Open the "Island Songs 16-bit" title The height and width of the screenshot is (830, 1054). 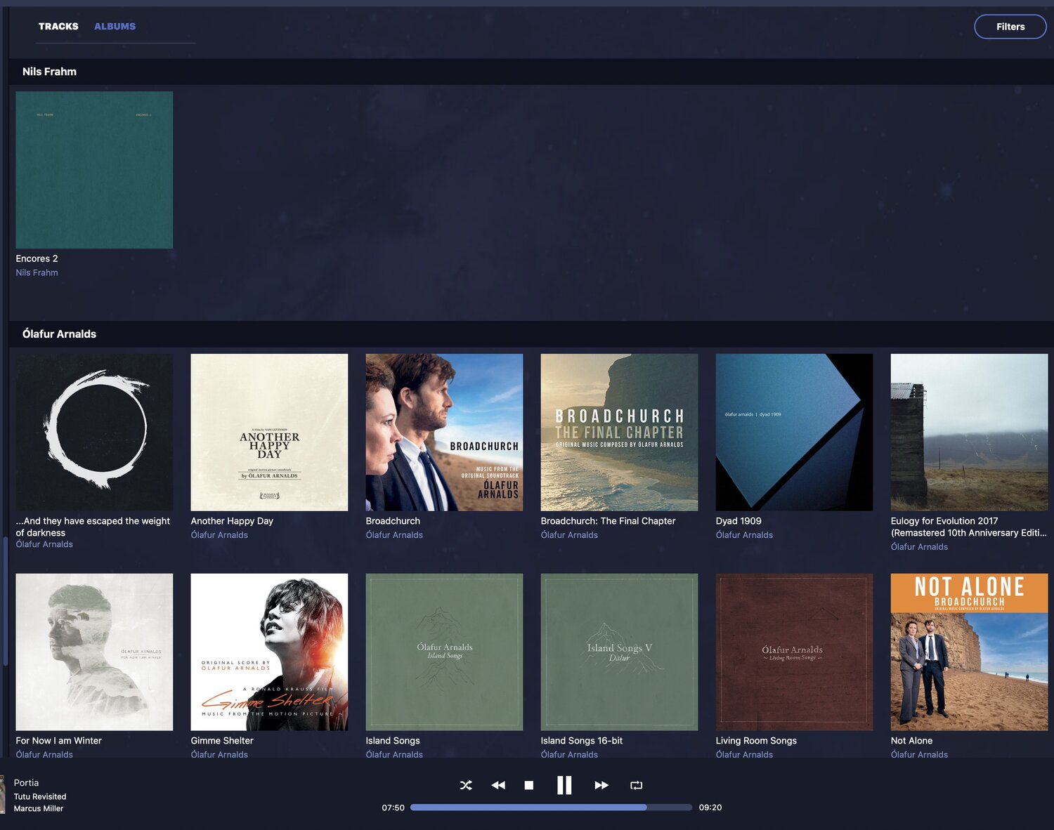tap(582, 741)
